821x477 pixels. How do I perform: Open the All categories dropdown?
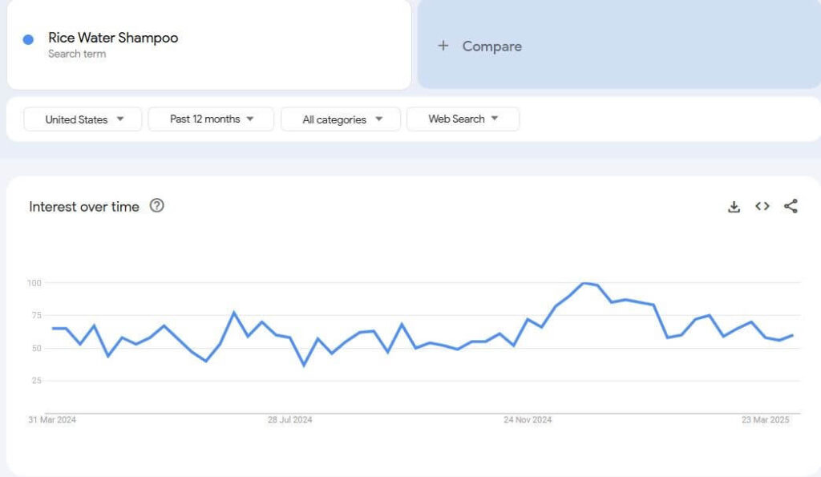[x=341, y=119]
